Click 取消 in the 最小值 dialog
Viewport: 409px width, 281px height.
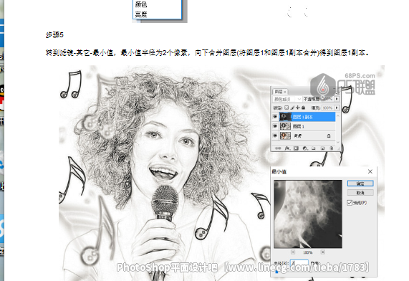coord(360,192)
